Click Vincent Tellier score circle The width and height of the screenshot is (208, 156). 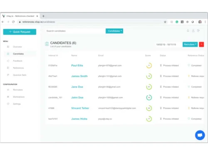[x=149, y=108]
